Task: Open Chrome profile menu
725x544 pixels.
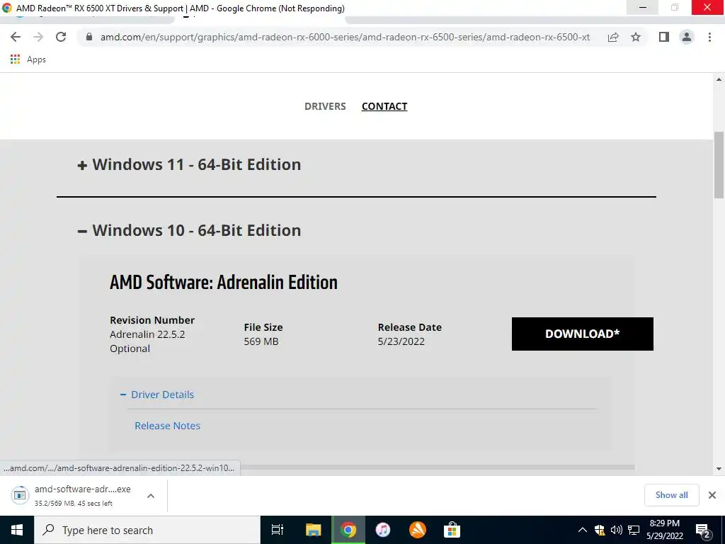Action: [x=687, y=37]
